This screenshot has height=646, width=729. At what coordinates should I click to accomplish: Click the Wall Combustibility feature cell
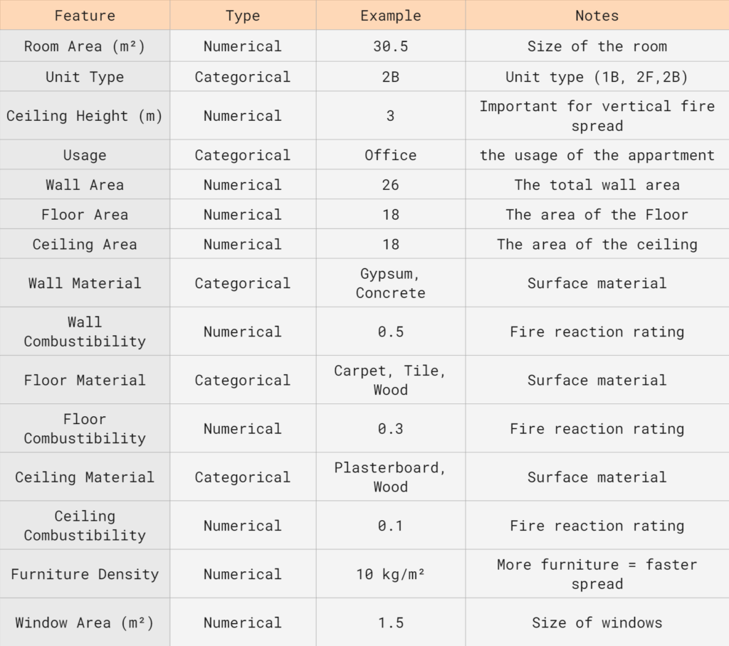85,332
